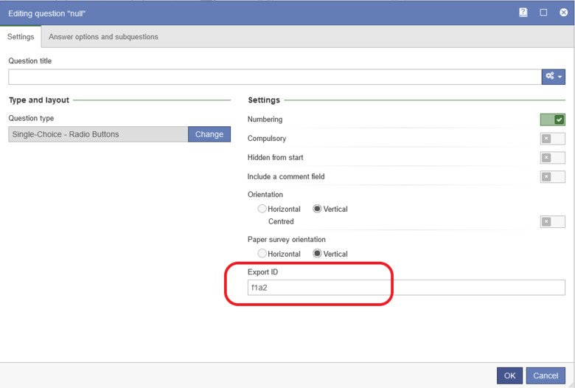Enable the Hidden from start toggle
The width and height of the screenshot is (575, 388).
tap(552, 158)
